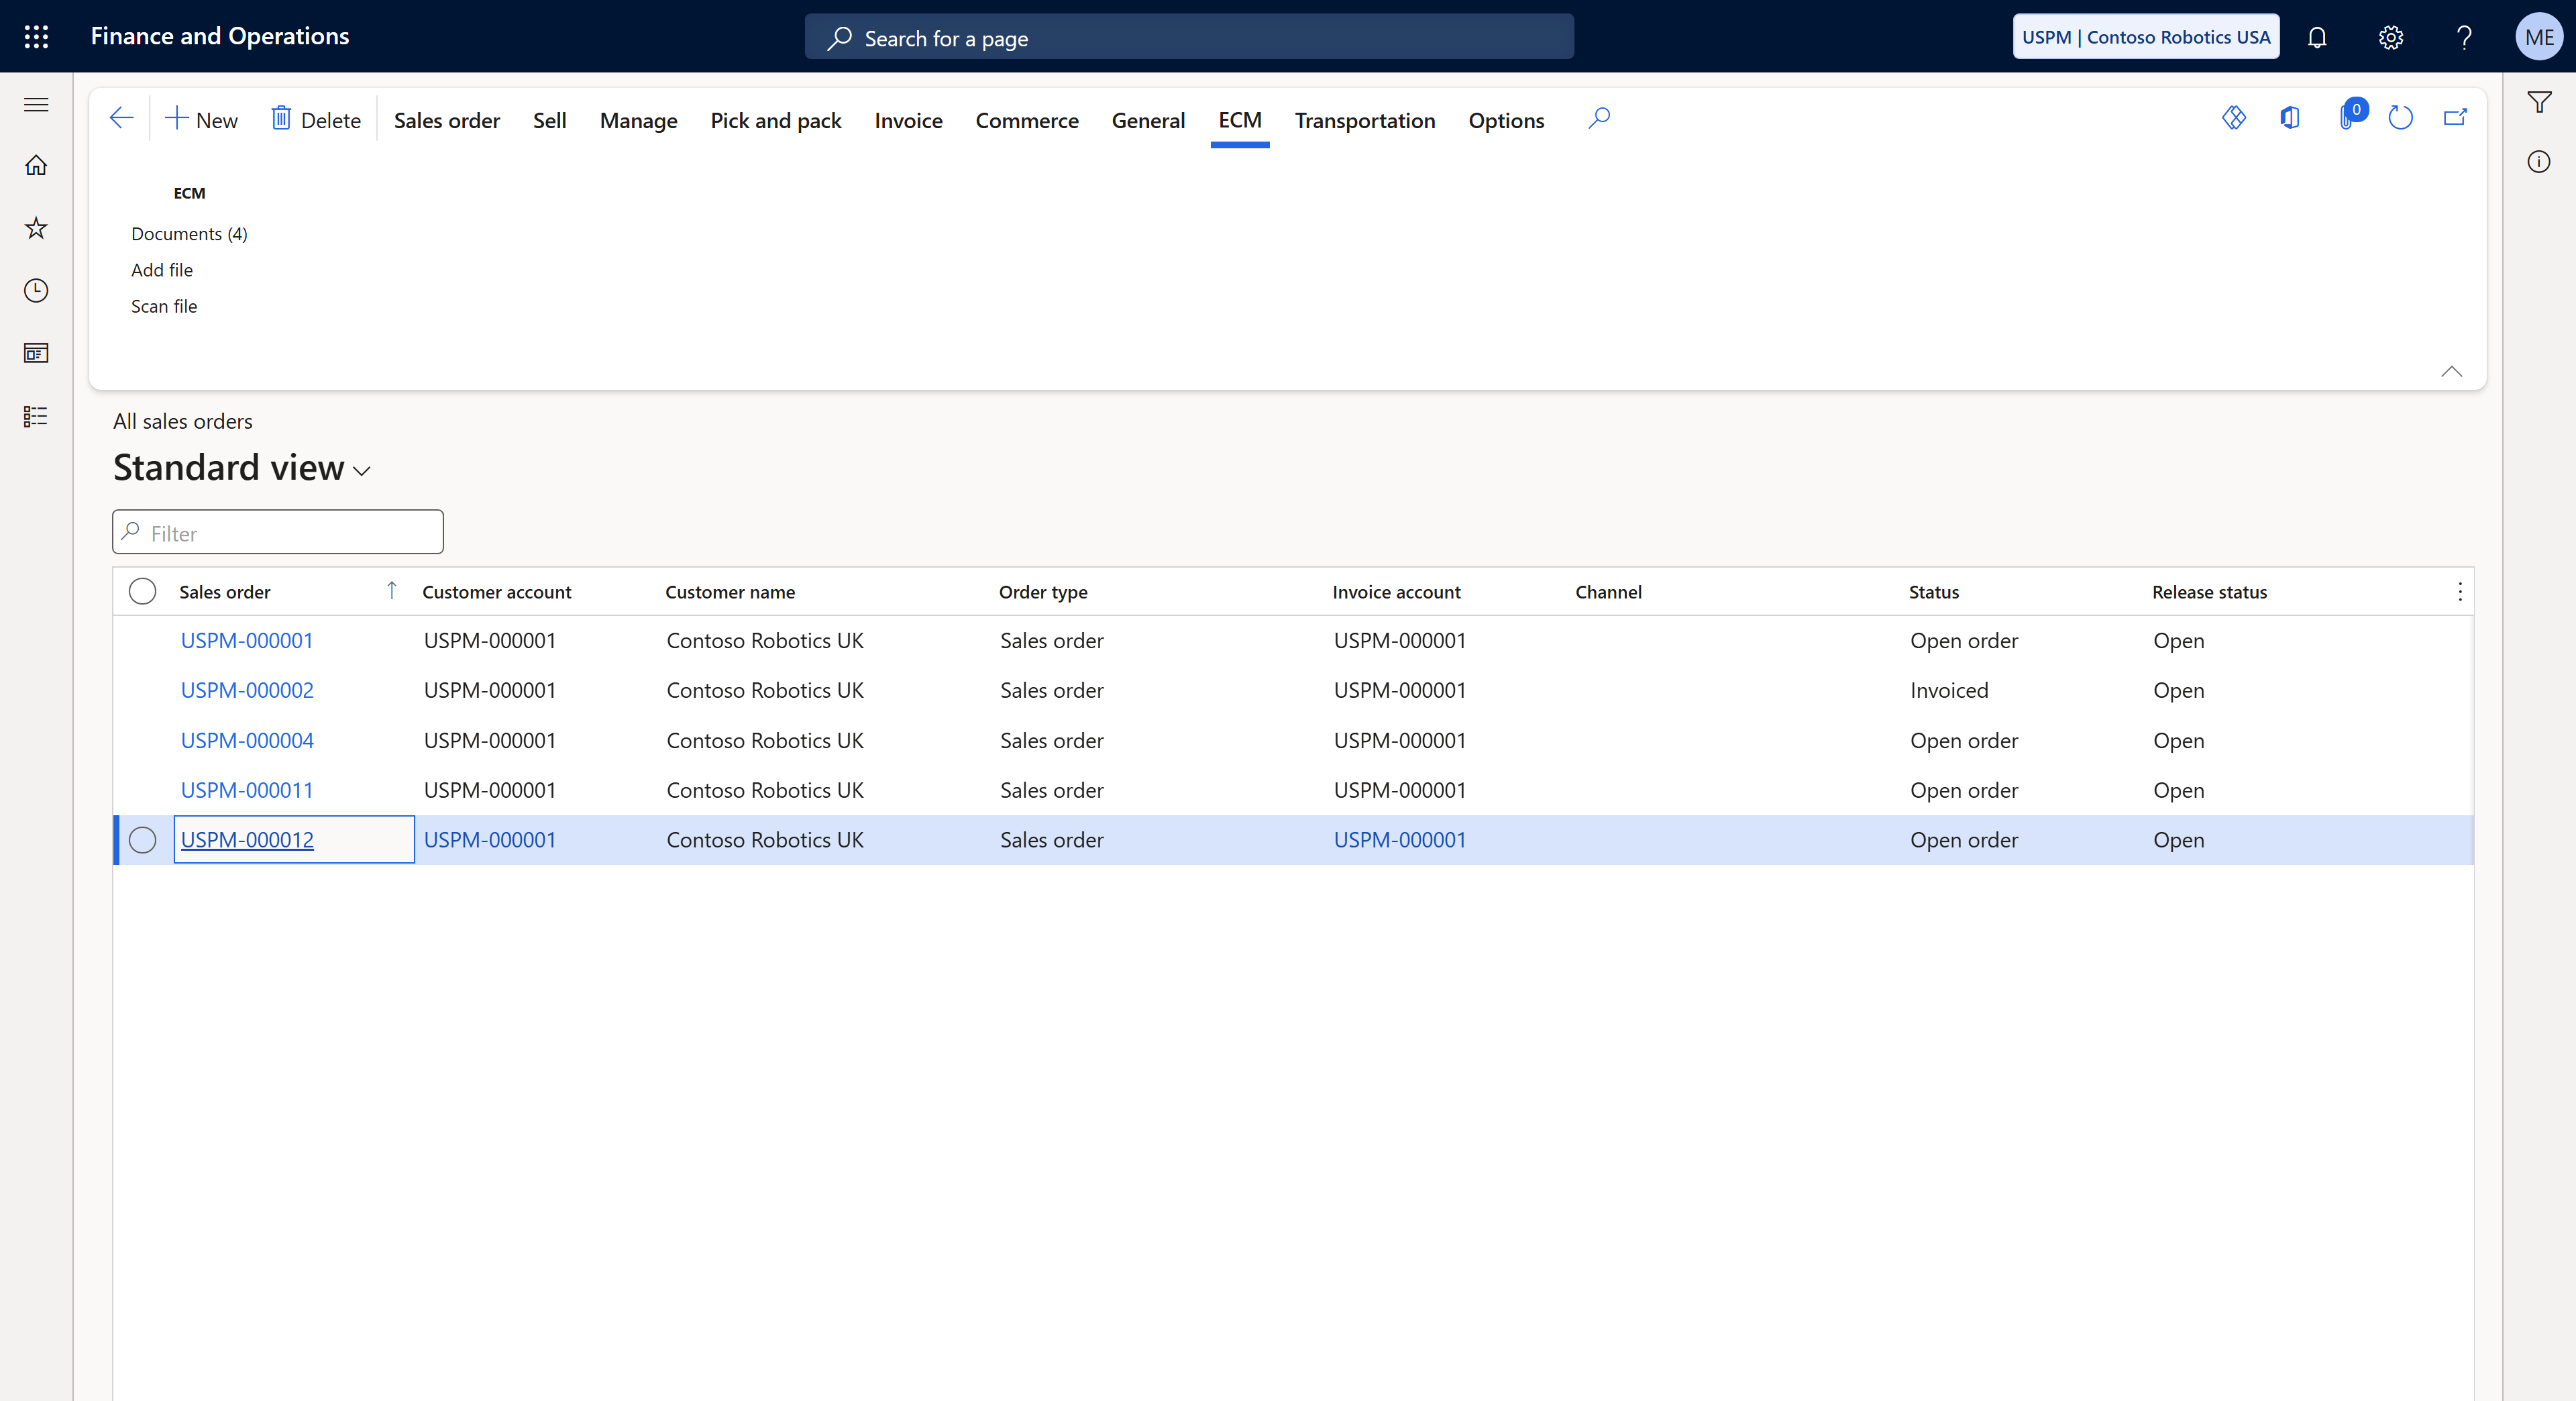
Task: Toggle selection circle for row USPM-000012
Action: [x=142, y=840]
